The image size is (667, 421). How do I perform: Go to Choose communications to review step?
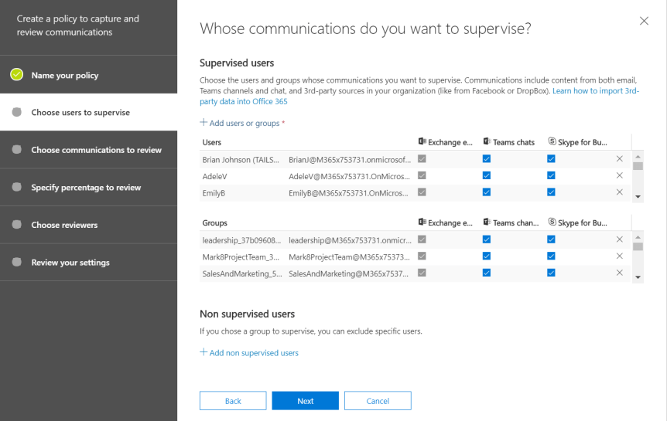(x=96, y=150)
